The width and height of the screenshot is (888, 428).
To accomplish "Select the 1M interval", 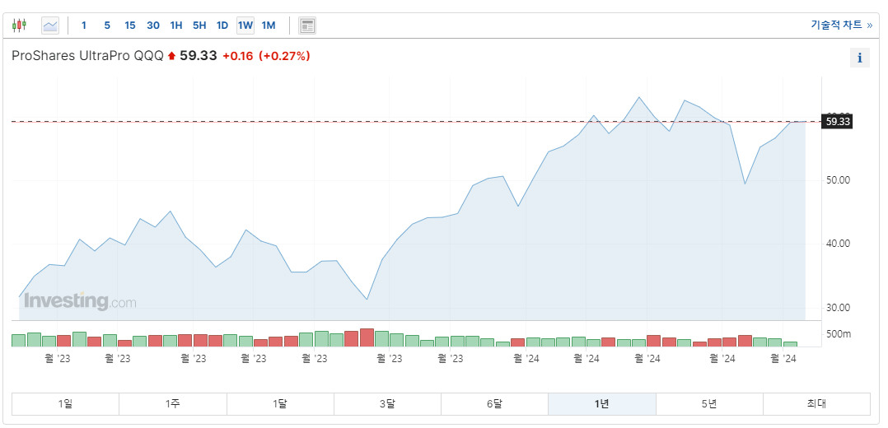I will (x=269, y=26).
